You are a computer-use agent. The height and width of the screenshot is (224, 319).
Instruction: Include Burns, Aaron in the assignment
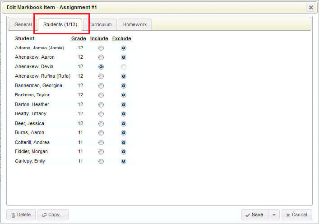coord(101,133)
